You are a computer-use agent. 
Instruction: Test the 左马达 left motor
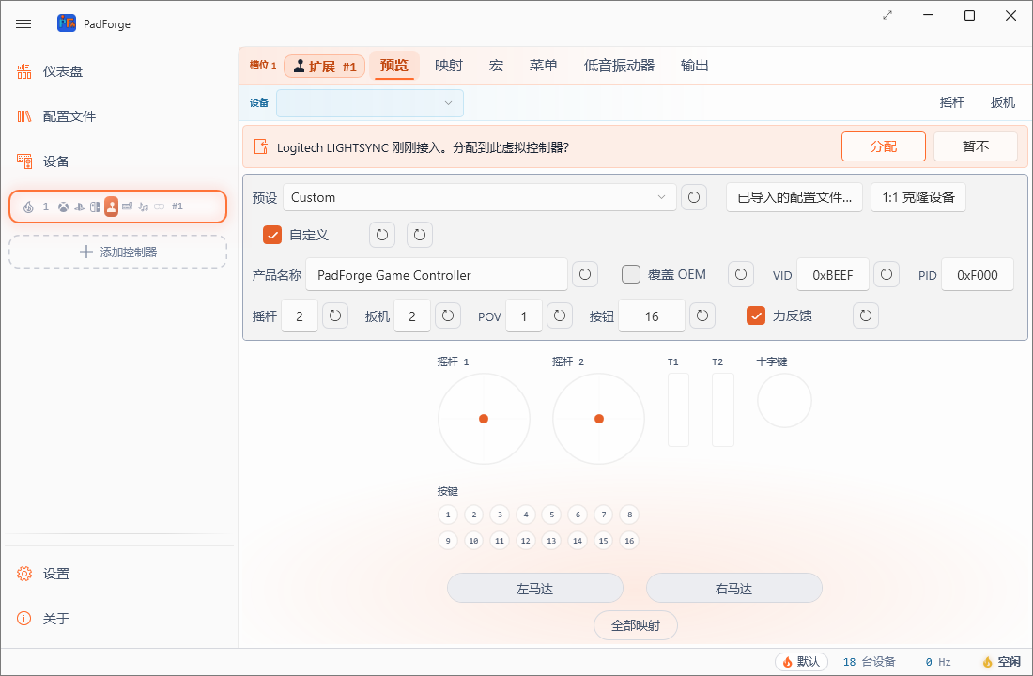coord(535,588)
